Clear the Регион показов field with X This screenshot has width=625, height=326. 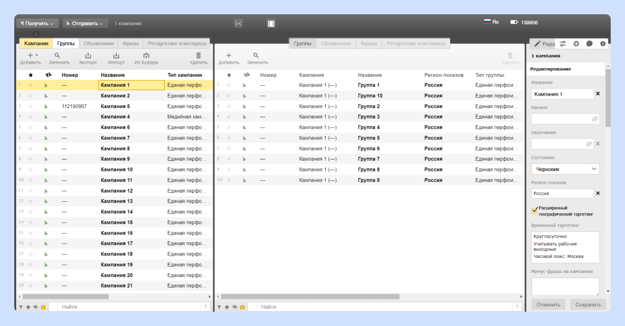[598, 193]
